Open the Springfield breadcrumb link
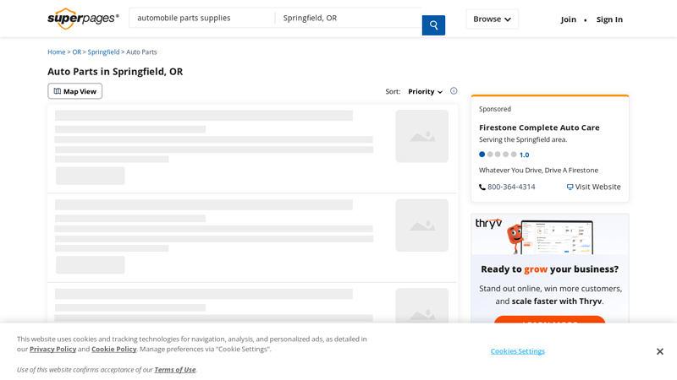677x380 pixels. 103,52
